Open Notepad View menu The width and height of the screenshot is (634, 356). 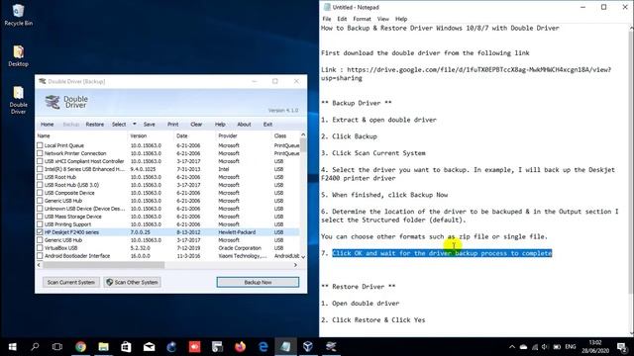[x=383, y=19]
